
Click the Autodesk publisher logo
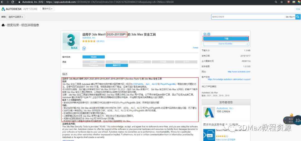[209, 113]
